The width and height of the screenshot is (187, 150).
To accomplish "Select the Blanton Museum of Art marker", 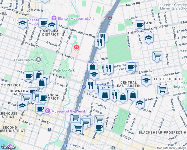I will click(53, 18).
